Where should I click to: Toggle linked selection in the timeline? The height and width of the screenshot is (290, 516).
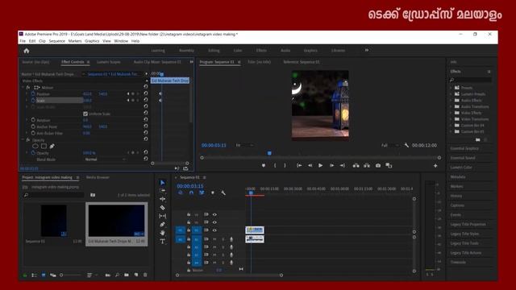[x=202, y=193]
